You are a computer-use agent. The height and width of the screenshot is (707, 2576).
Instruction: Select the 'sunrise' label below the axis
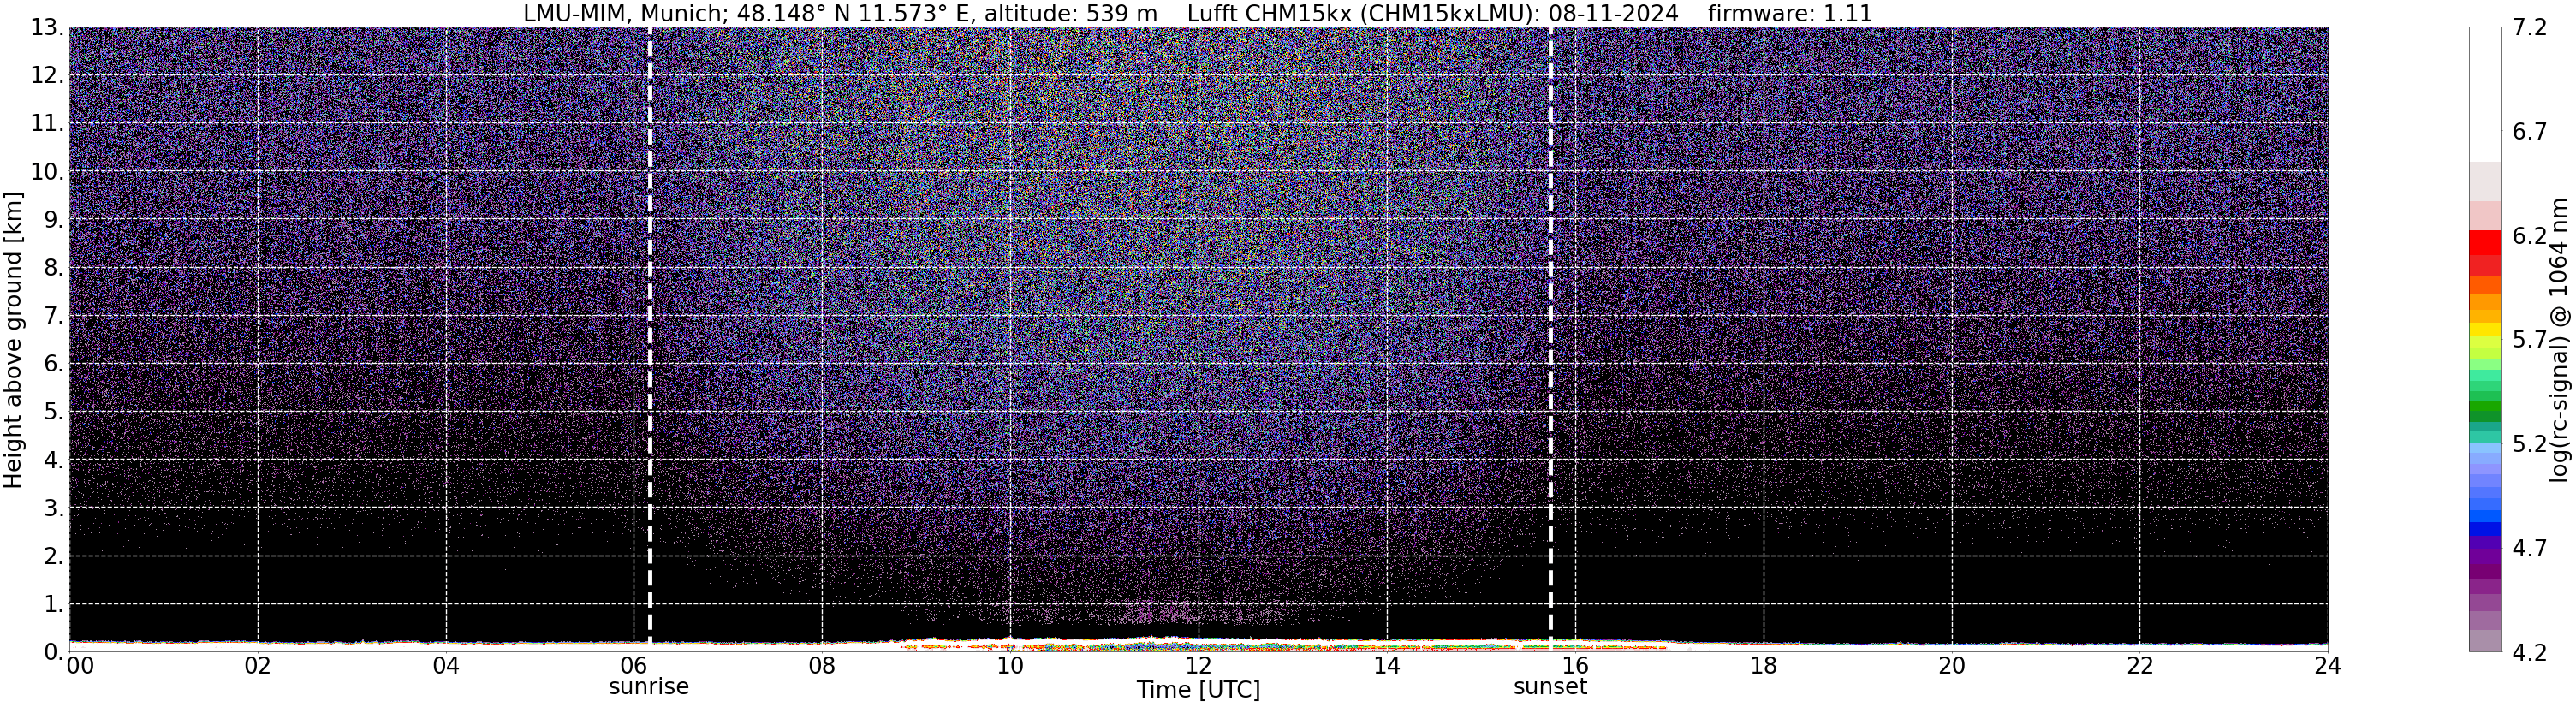(649, 687)
